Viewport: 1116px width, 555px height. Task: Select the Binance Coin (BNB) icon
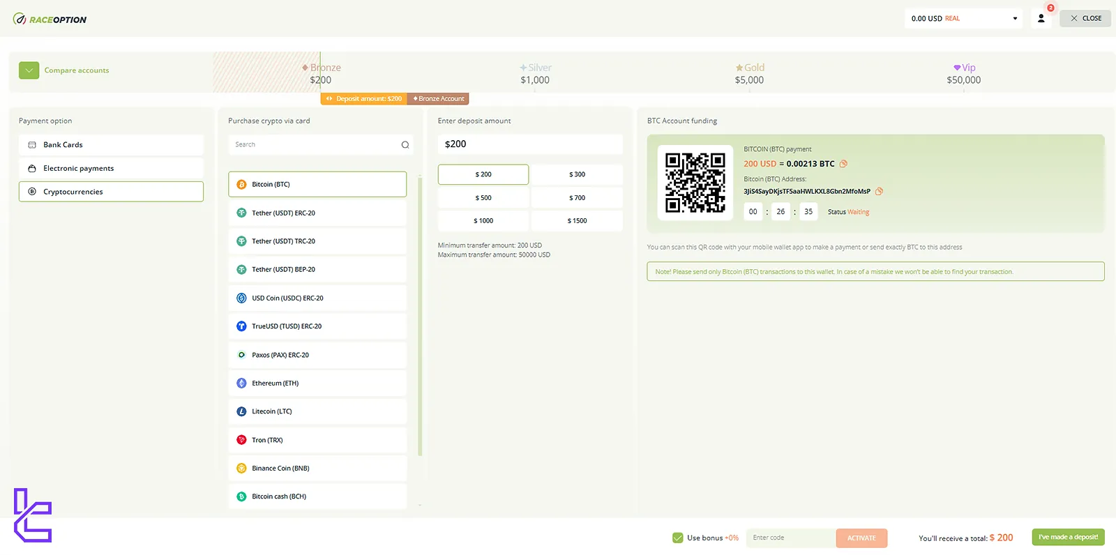241,469
